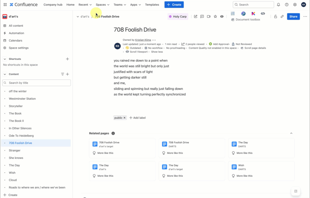Collapse the Related pages section
This screenshot has width=310, height=198.
coord(291,133)
